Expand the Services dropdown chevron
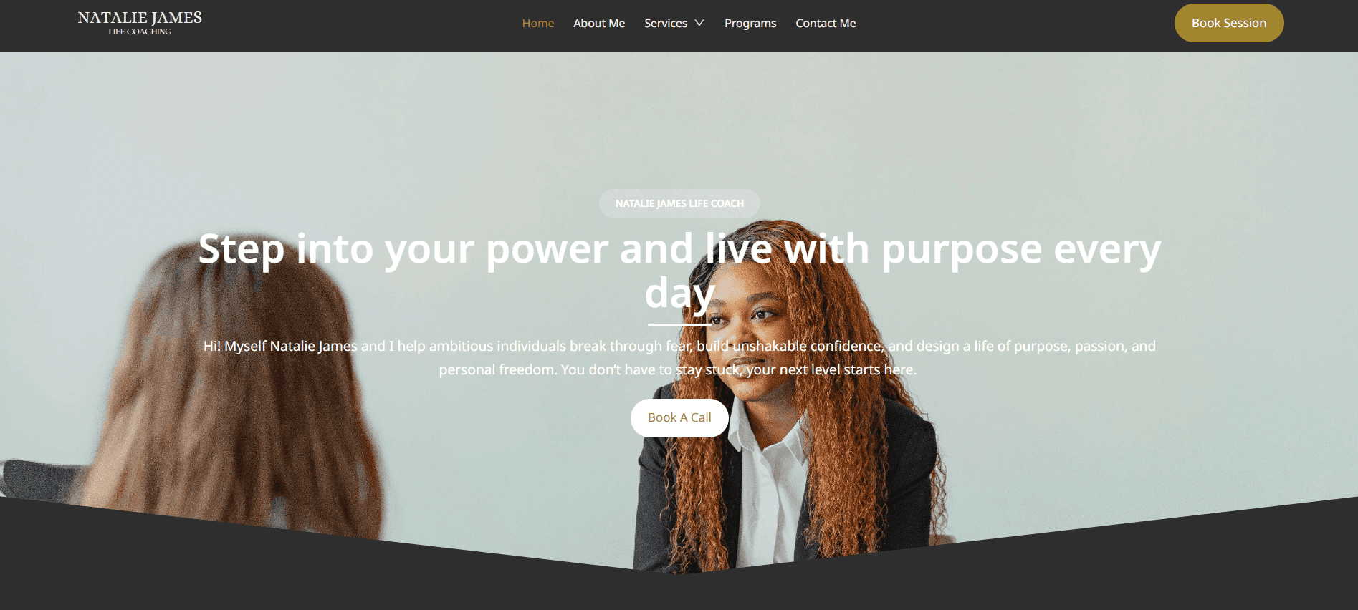 [x=699, y=23]
